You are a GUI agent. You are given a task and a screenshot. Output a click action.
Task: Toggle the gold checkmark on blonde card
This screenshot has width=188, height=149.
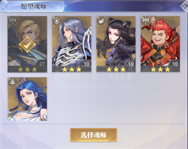pyautogui.click(x=27, y=45)
